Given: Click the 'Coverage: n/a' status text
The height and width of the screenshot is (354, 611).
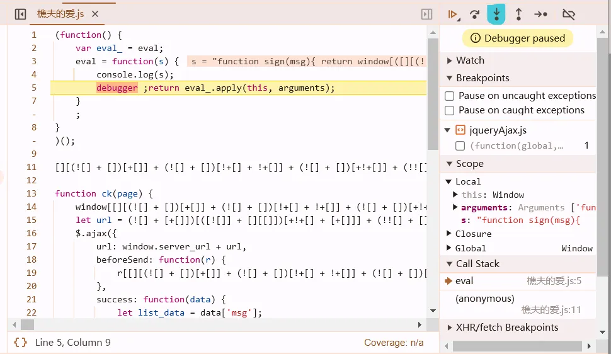Looking at the screenshot, I should 394,342.
